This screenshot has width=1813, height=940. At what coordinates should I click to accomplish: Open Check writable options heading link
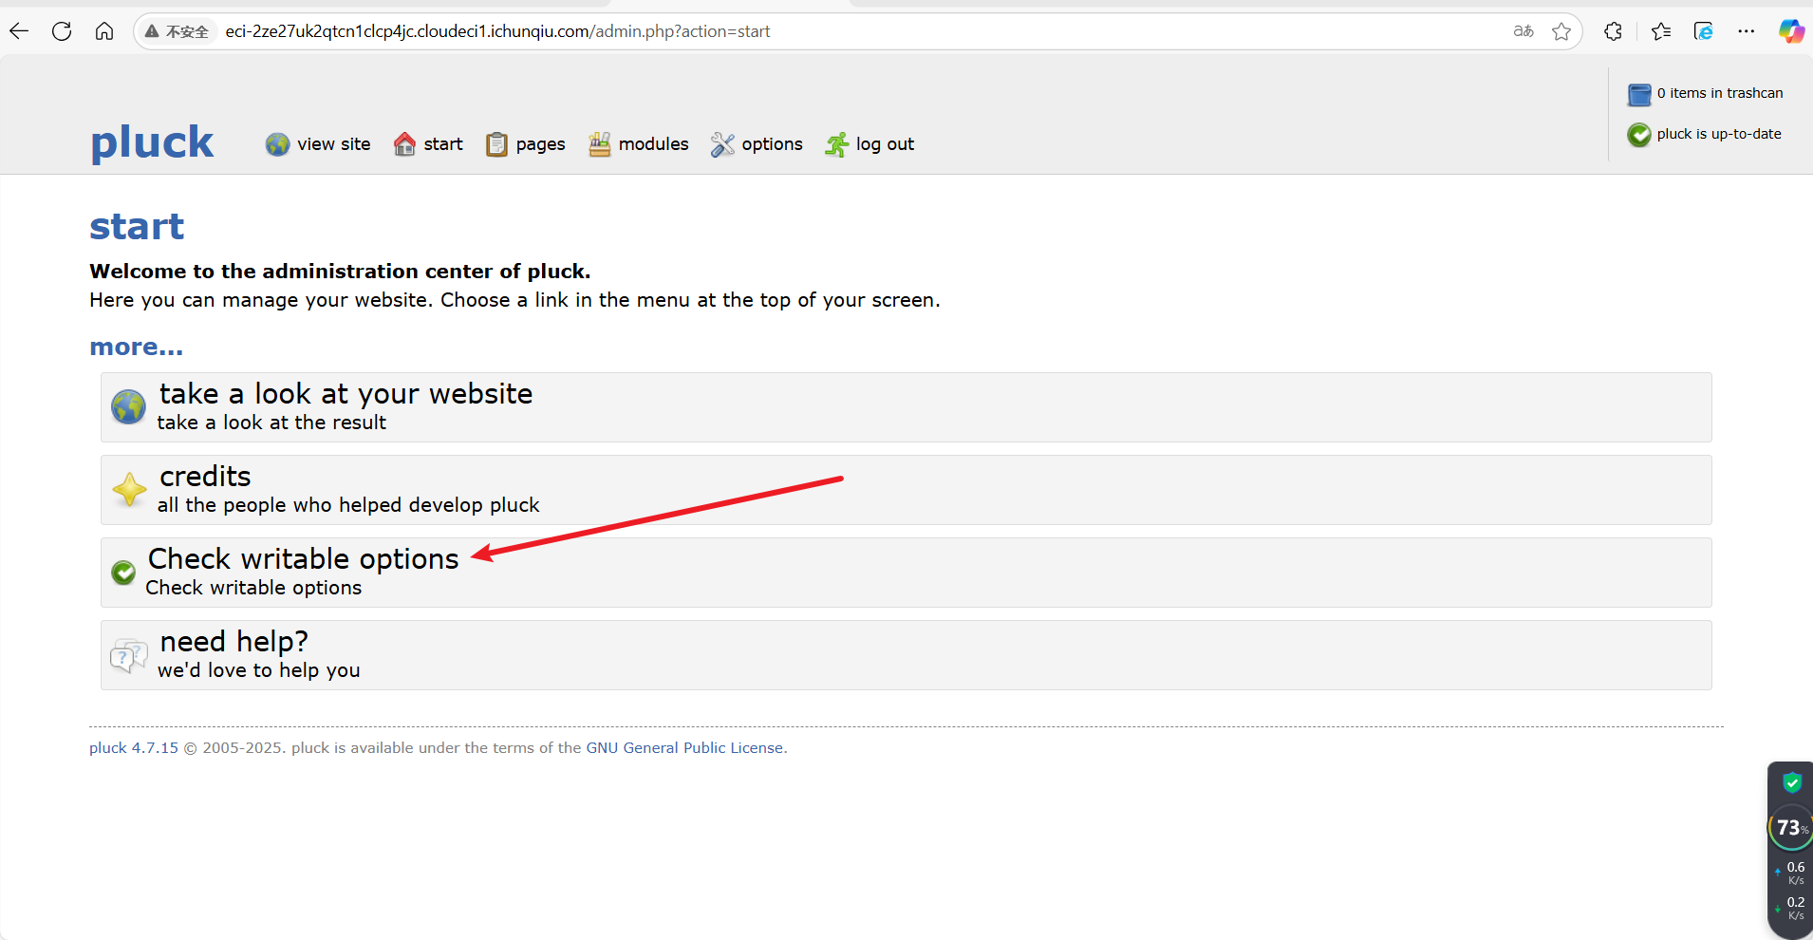tap(304, 558)
